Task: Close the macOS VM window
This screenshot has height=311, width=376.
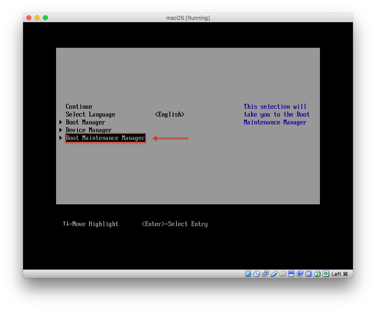Action: coord(29,18)
